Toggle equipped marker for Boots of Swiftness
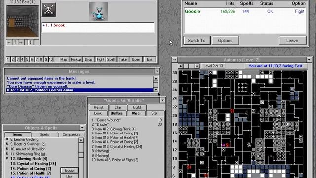 pos(7,144)
